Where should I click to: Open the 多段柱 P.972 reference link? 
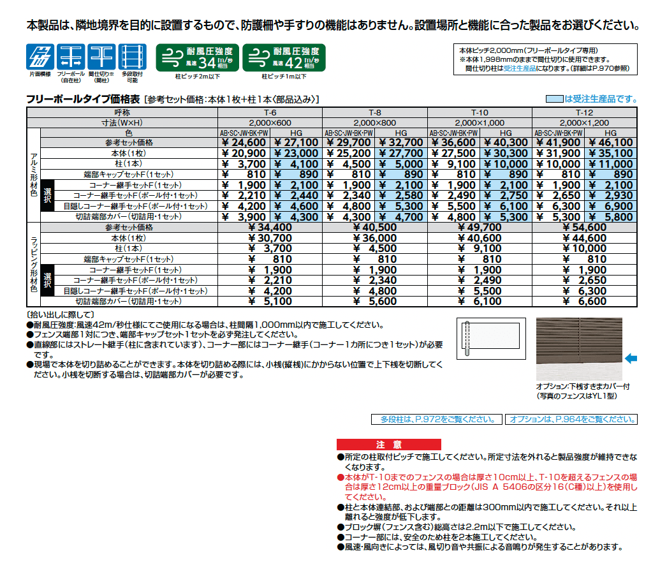tap(437, 419)
